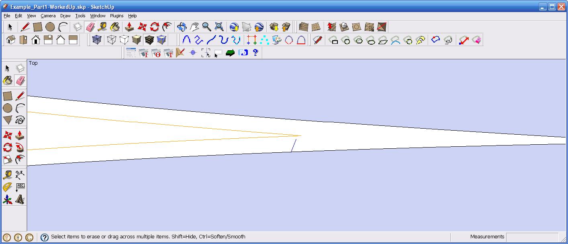Enable Monochrome face style

point(161,40)
